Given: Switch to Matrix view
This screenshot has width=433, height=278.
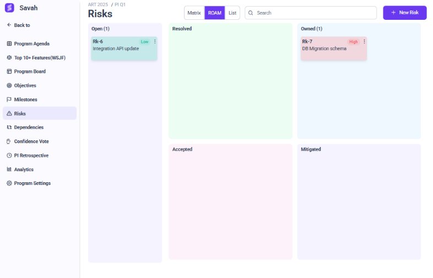Looking at the screenshot, I should click(x=194, y=13).
